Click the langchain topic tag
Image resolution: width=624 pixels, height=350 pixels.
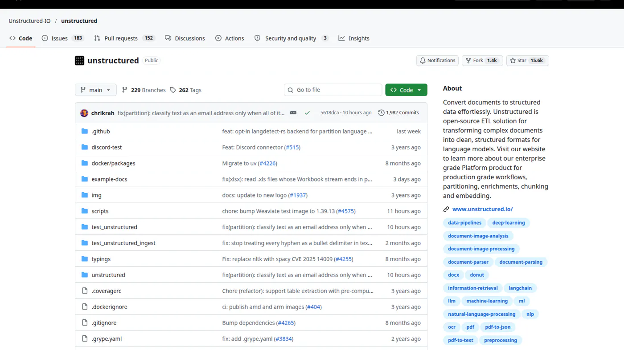tap(520, 288)
